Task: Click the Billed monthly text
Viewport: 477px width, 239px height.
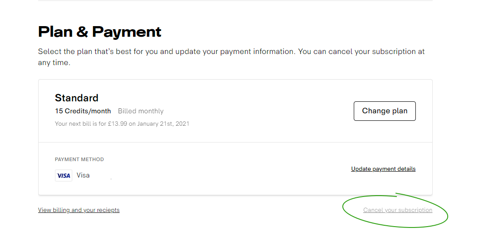Action: click(x=141, y=111)
